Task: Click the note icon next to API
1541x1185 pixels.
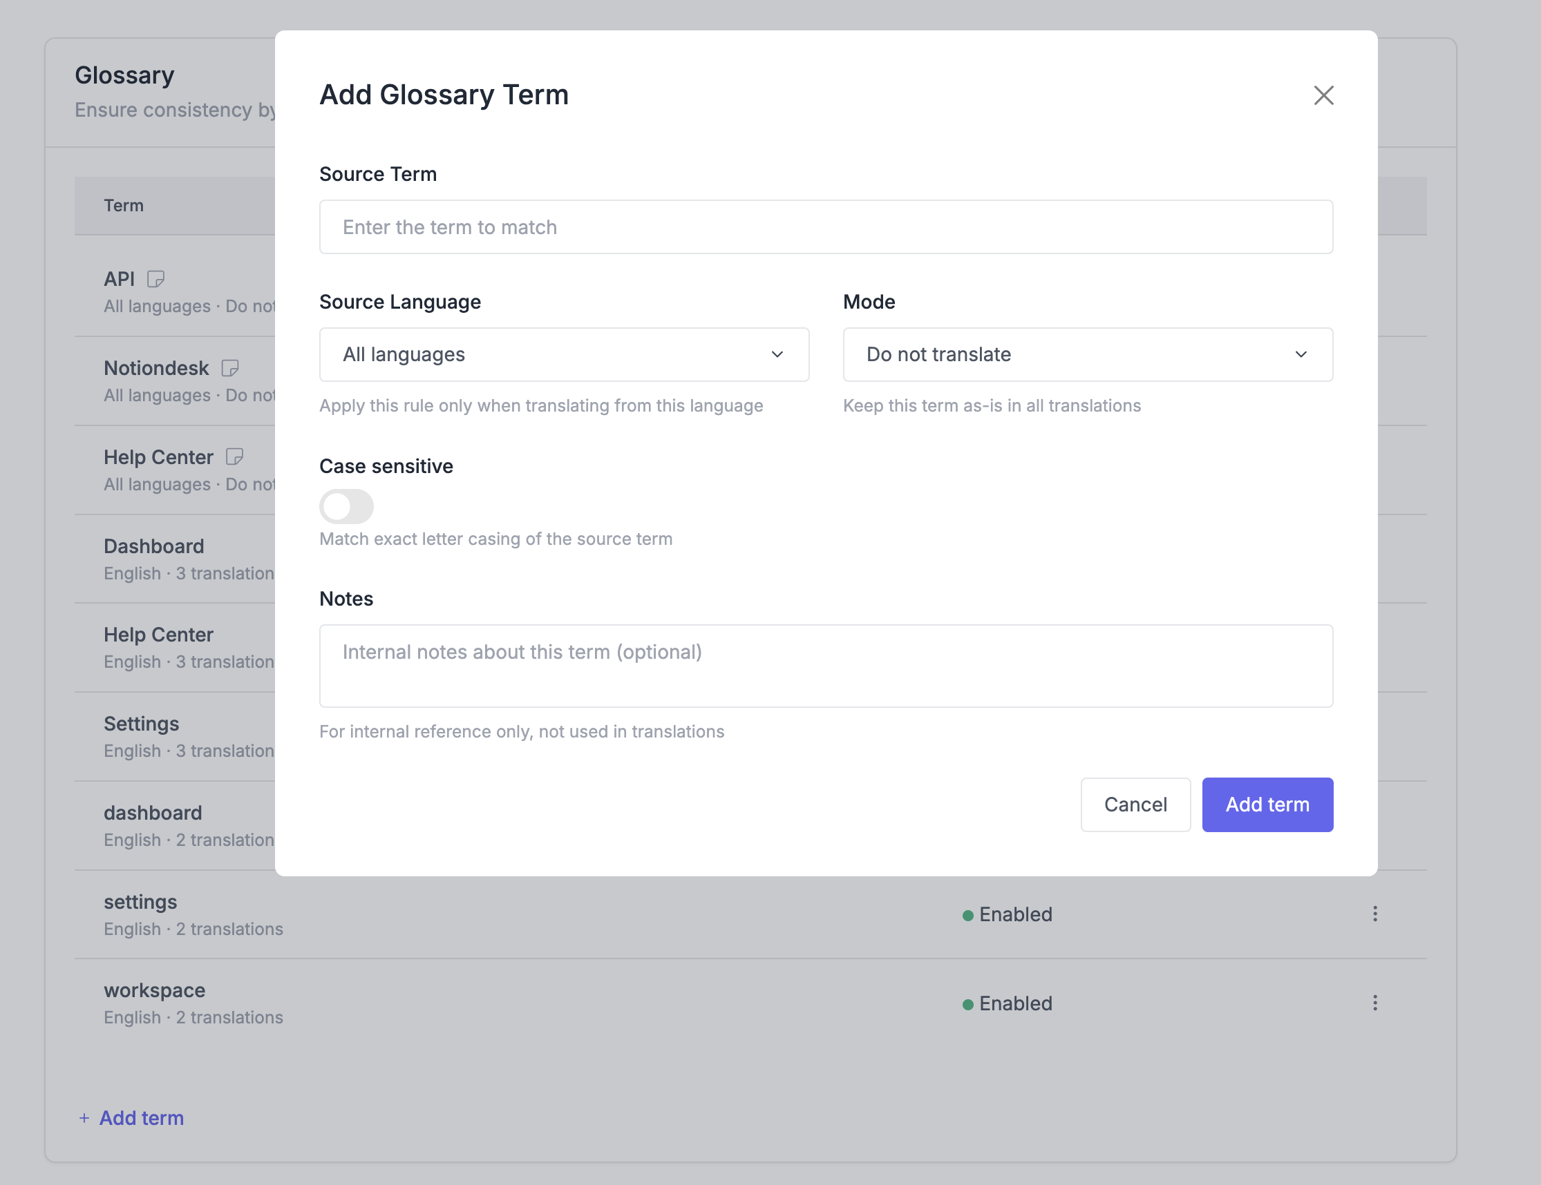Action: pyautogui.click(x=155, y=279)
